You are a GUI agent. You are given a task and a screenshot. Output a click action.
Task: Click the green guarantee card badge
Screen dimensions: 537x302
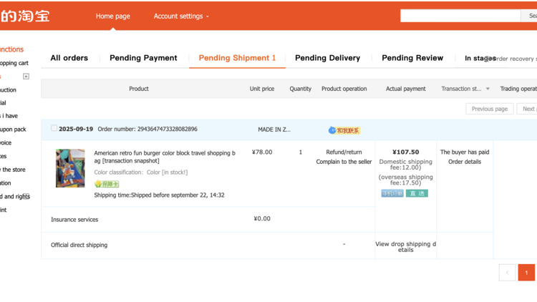point(107,184)
